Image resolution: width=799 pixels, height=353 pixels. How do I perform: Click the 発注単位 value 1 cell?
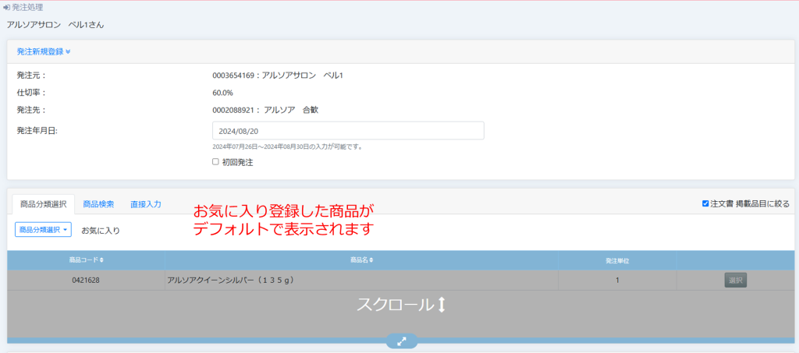tap(617, 280)
